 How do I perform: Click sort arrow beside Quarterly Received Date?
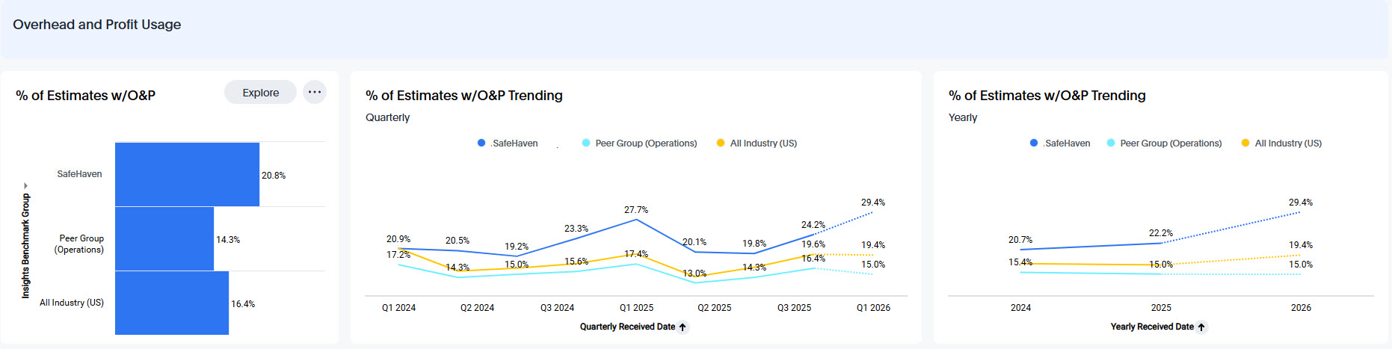point(683,327)
